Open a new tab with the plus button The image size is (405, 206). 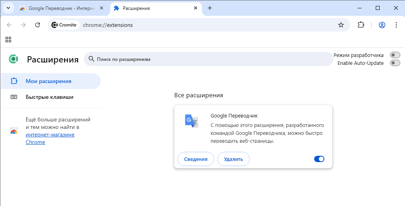click(x=210, y=8)
